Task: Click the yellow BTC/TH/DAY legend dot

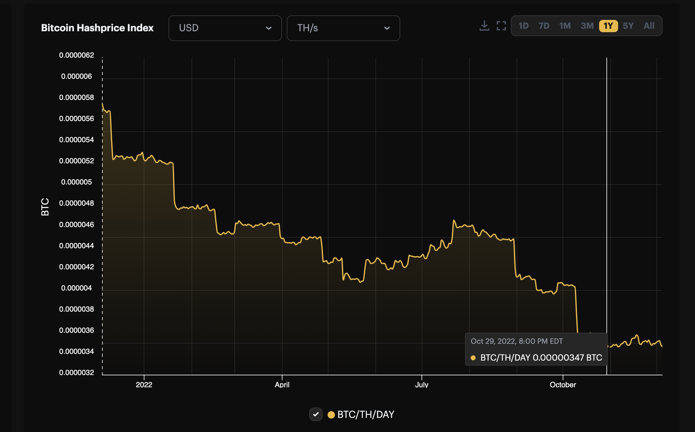Action: tap(331, 415)
